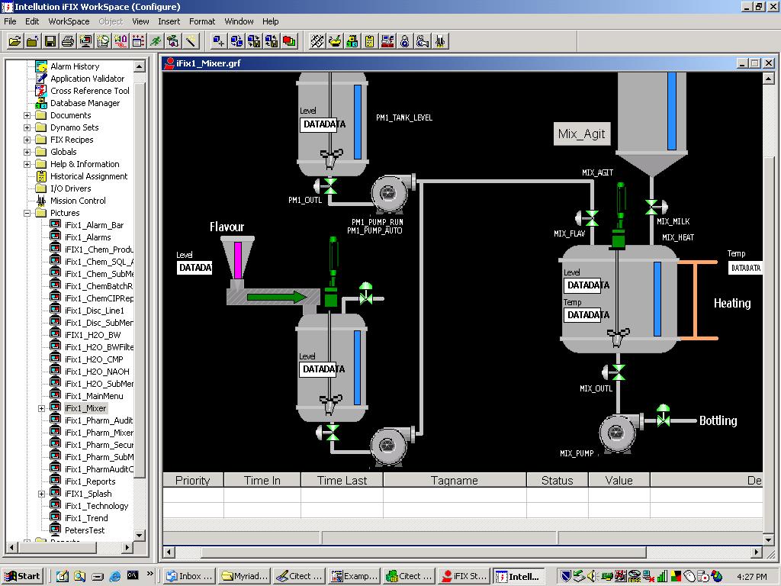Switch to the Inbox taskbar window
781x586 pixels.
190,576
